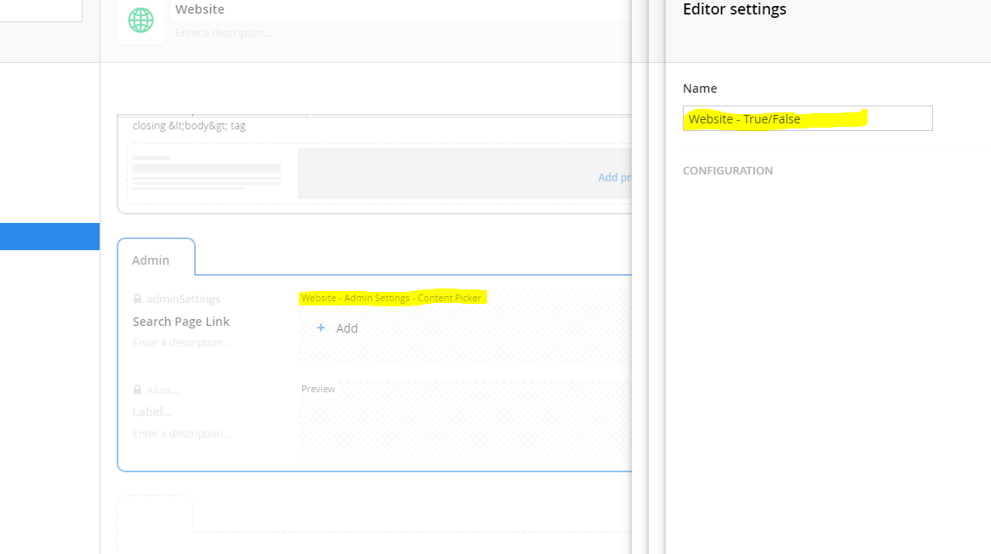
Task: Click the adminSettings alias text
Action: pyautogui.click(x=183, y=300)
